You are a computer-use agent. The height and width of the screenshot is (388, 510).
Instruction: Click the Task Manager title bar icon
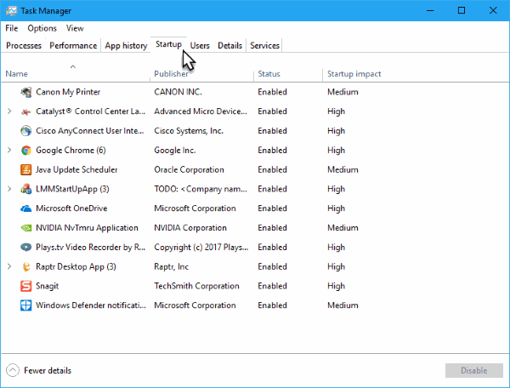[x=11, y=11]
